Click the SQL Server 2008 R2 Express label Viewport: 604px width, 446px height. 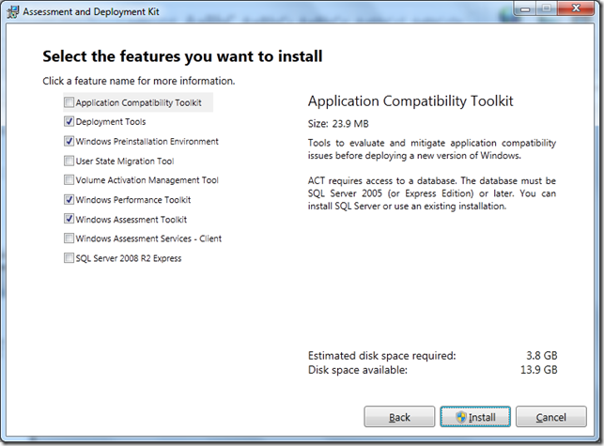coord(129,258)
